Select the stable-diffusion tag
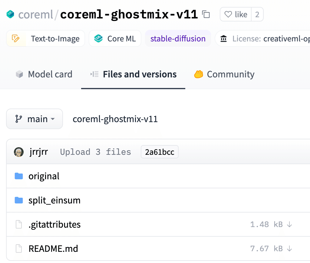 tap(178, 38)
